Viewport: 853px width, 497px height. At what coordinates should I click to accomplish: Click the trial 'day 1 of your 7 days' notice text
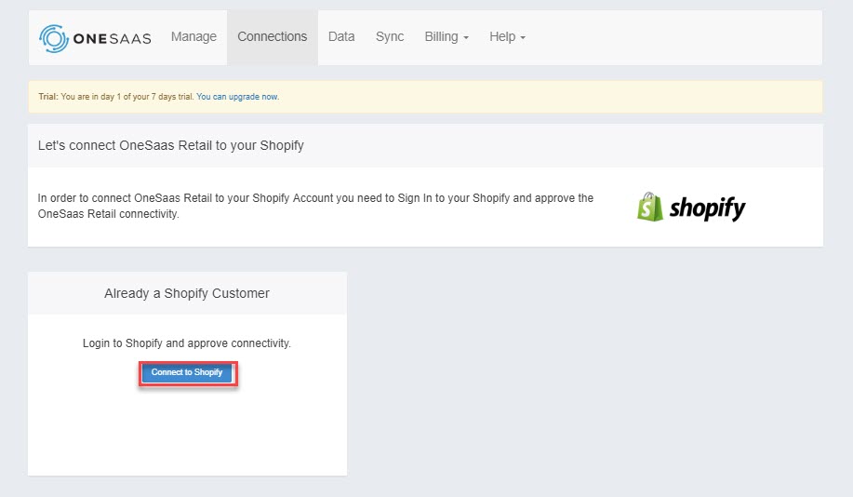(116, 97)
